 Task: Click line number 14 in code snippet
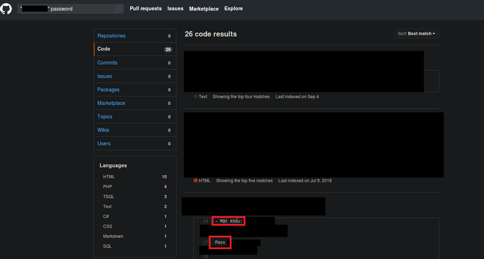(205, 221)
